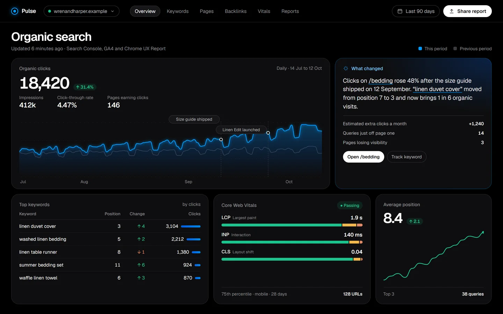This screenshot has width=503, height=314.
Task: Click the INP progress bar
Action: (292, 242)
